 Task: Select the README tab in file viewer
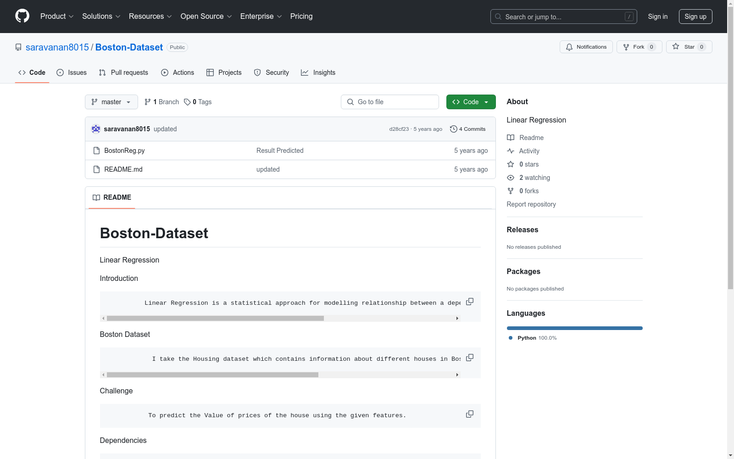pos(112,197)
